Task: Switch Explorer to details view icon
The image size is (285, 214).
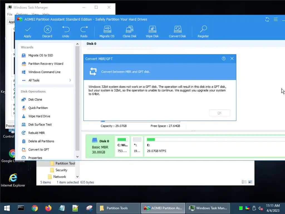Action: 244,182
